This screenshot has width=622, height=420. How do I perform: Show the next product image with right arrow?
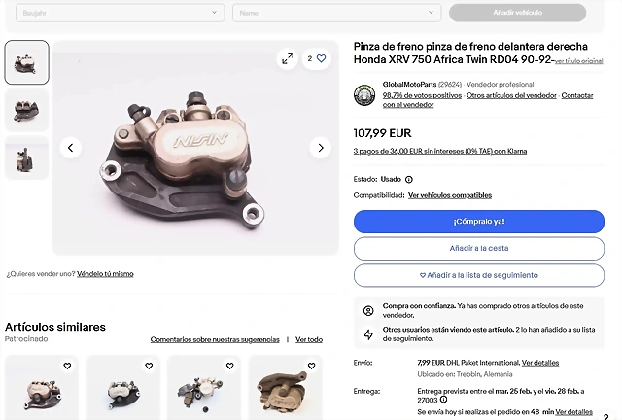(321, 148)
